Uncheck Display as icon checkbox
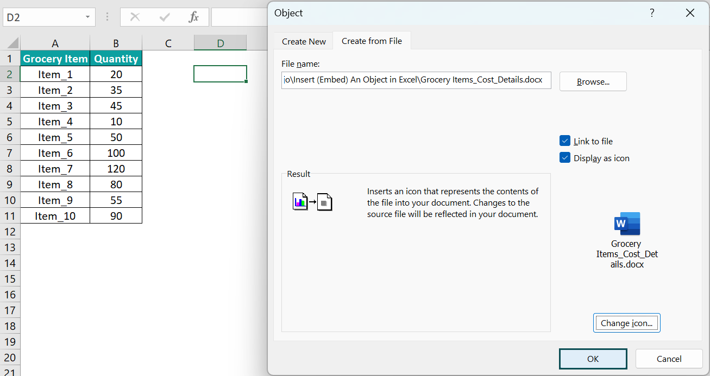Viewport: 710px width, 376px height. click(565, 158)
